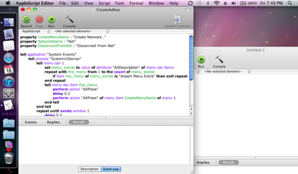
Task: Select Events in the log pane
Action: [x=31, y=122]
